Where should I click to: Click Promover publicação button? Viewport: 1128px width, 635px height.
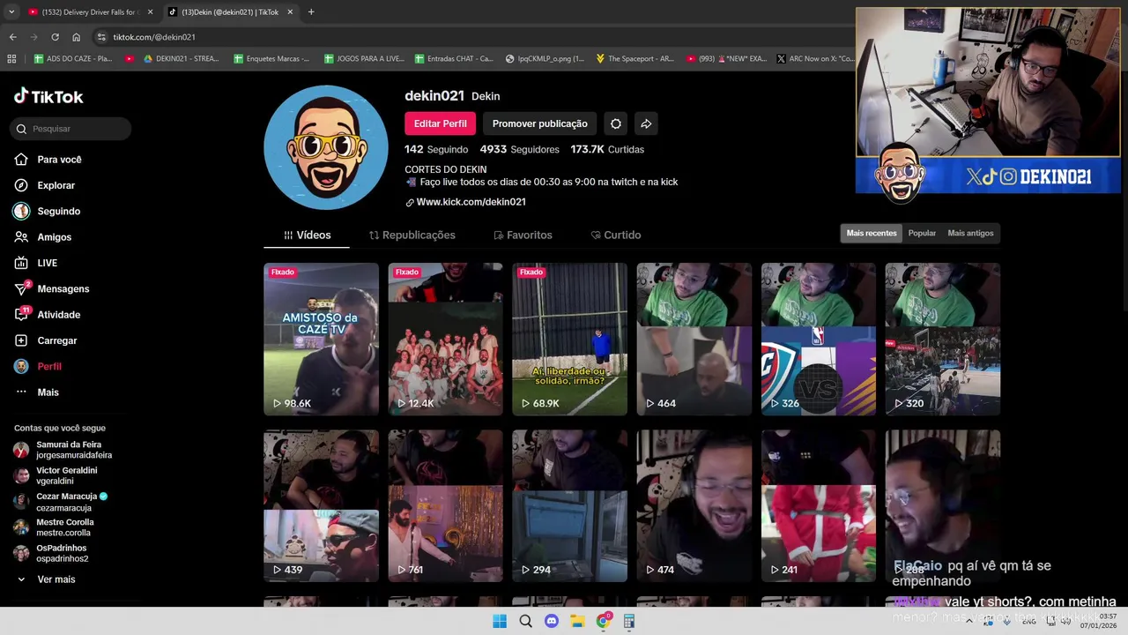coord(539,123)
